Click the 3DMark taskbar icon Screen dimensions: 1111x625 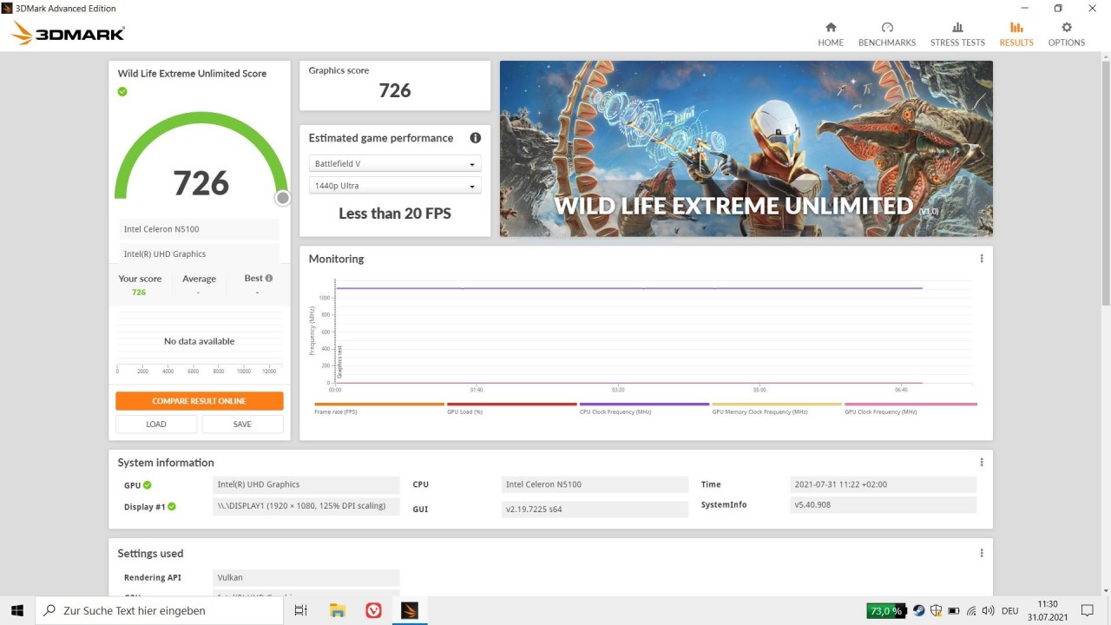410,610
